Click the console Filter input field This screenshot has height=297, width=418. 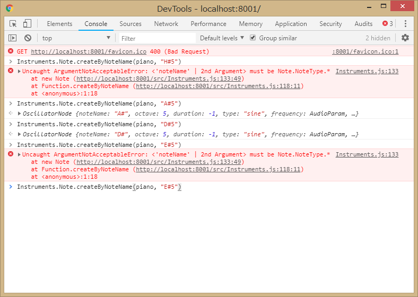tap(157, 38)
